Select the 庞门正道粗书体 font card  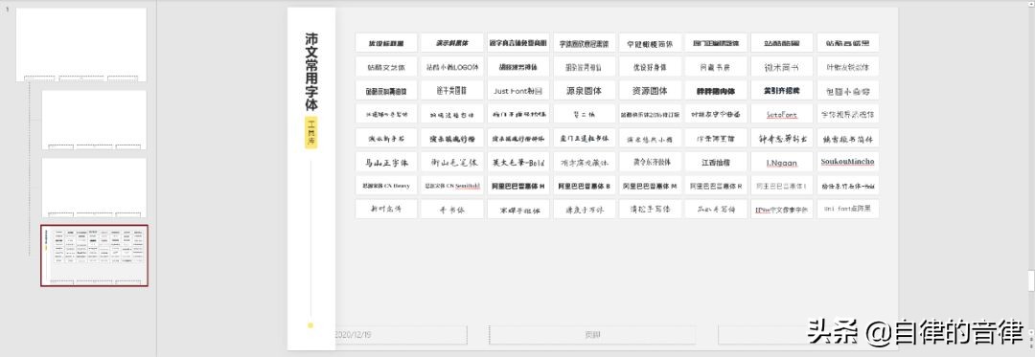coord(585,138)
